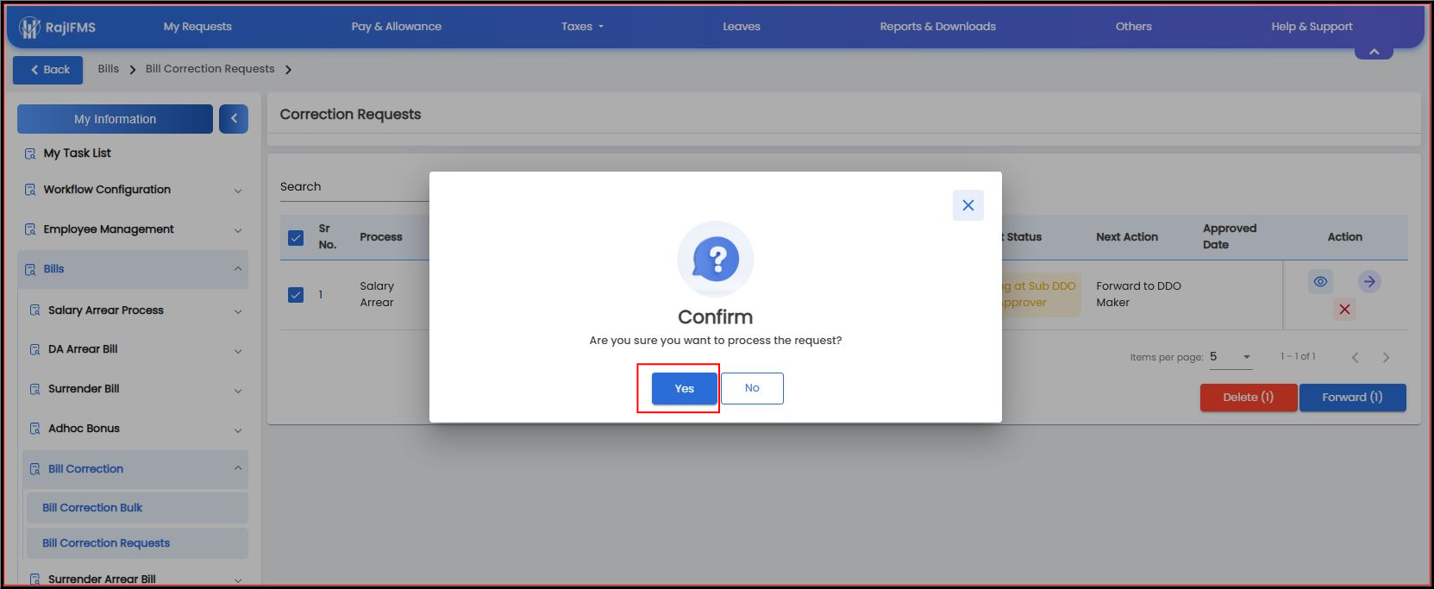
Task: Collapse the top navigation bar arrow
Action: coord(1374,53)
